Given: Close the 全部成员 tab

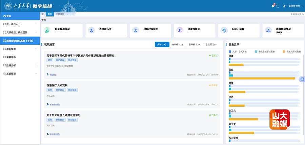Looking at the screenshot, I should 67,14.
